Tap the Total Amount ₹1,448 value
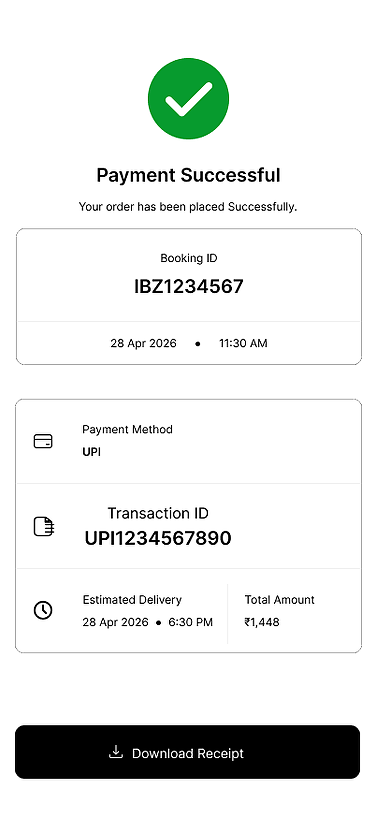Image resolution: width=376 pixels, height=818 pixels. tap(262, 622)
